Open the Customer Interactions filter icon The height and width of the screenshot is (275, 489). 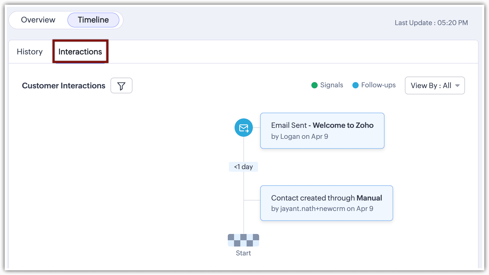121,85
